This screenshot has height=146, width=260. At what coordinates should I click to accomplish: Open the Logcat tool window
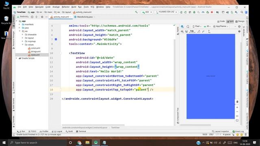click(57, 131)
